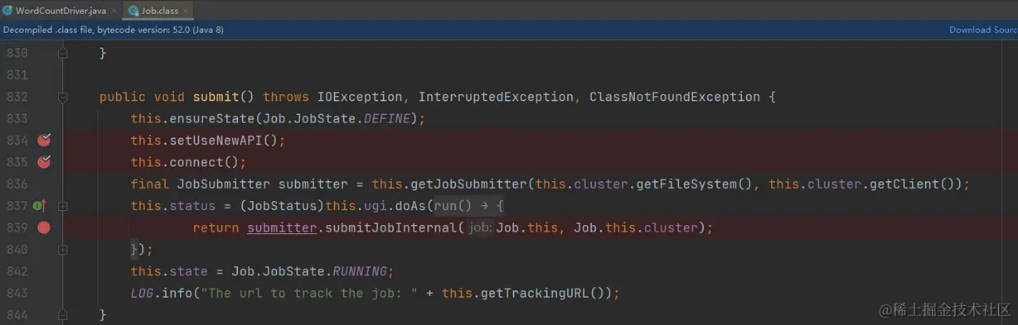Screen dimensions: 1018x325
Task: Click the "The url to track the job: " string
Action: [x=310, y=293]
